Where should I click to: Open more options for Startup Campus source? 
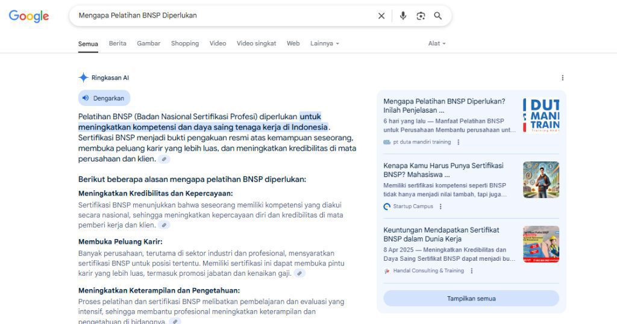(x=440, y=207)
